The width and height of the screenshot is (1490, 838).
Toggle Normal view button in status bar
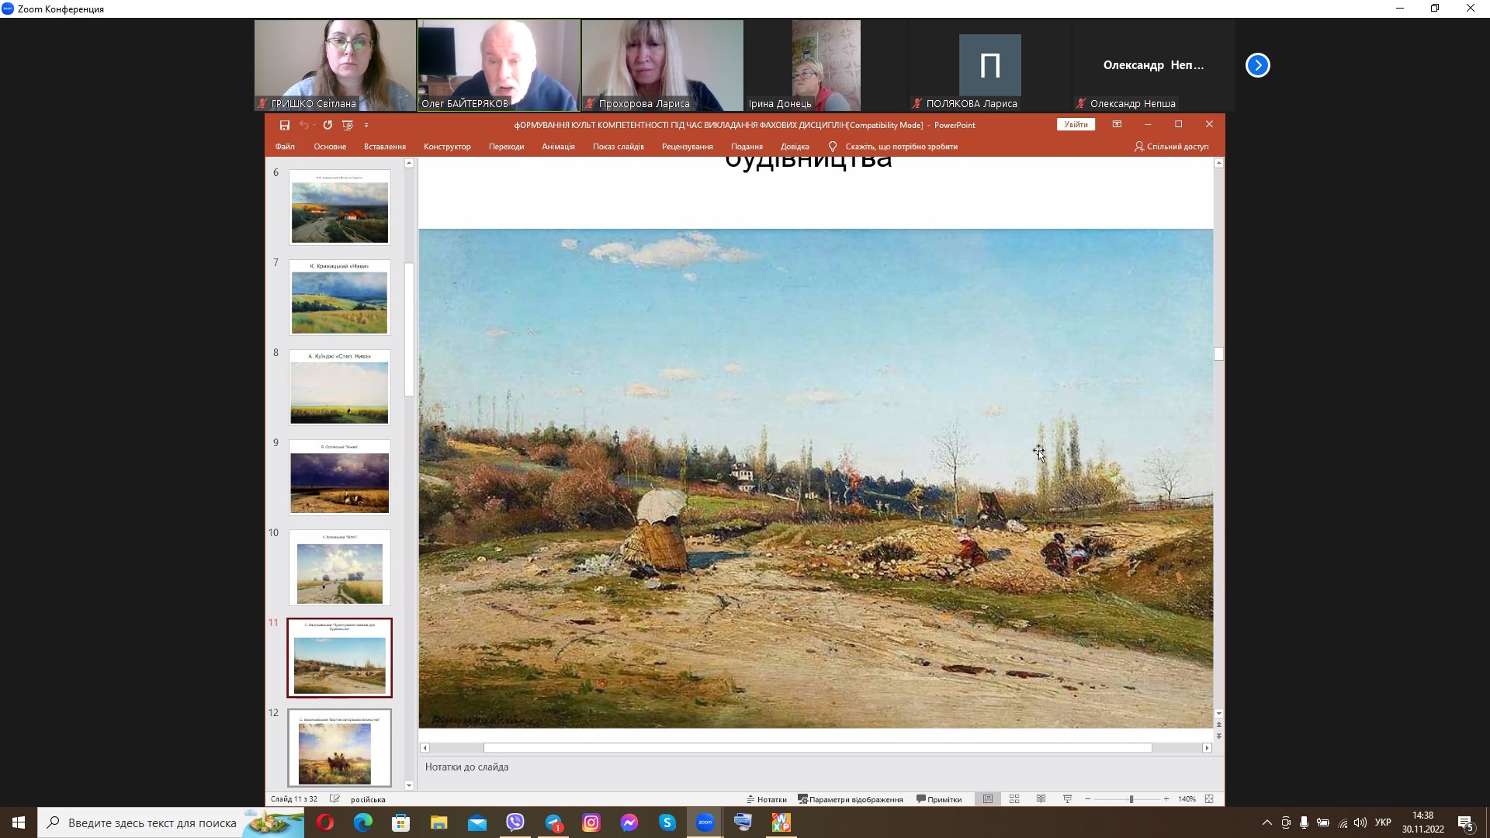click(988, 799)
